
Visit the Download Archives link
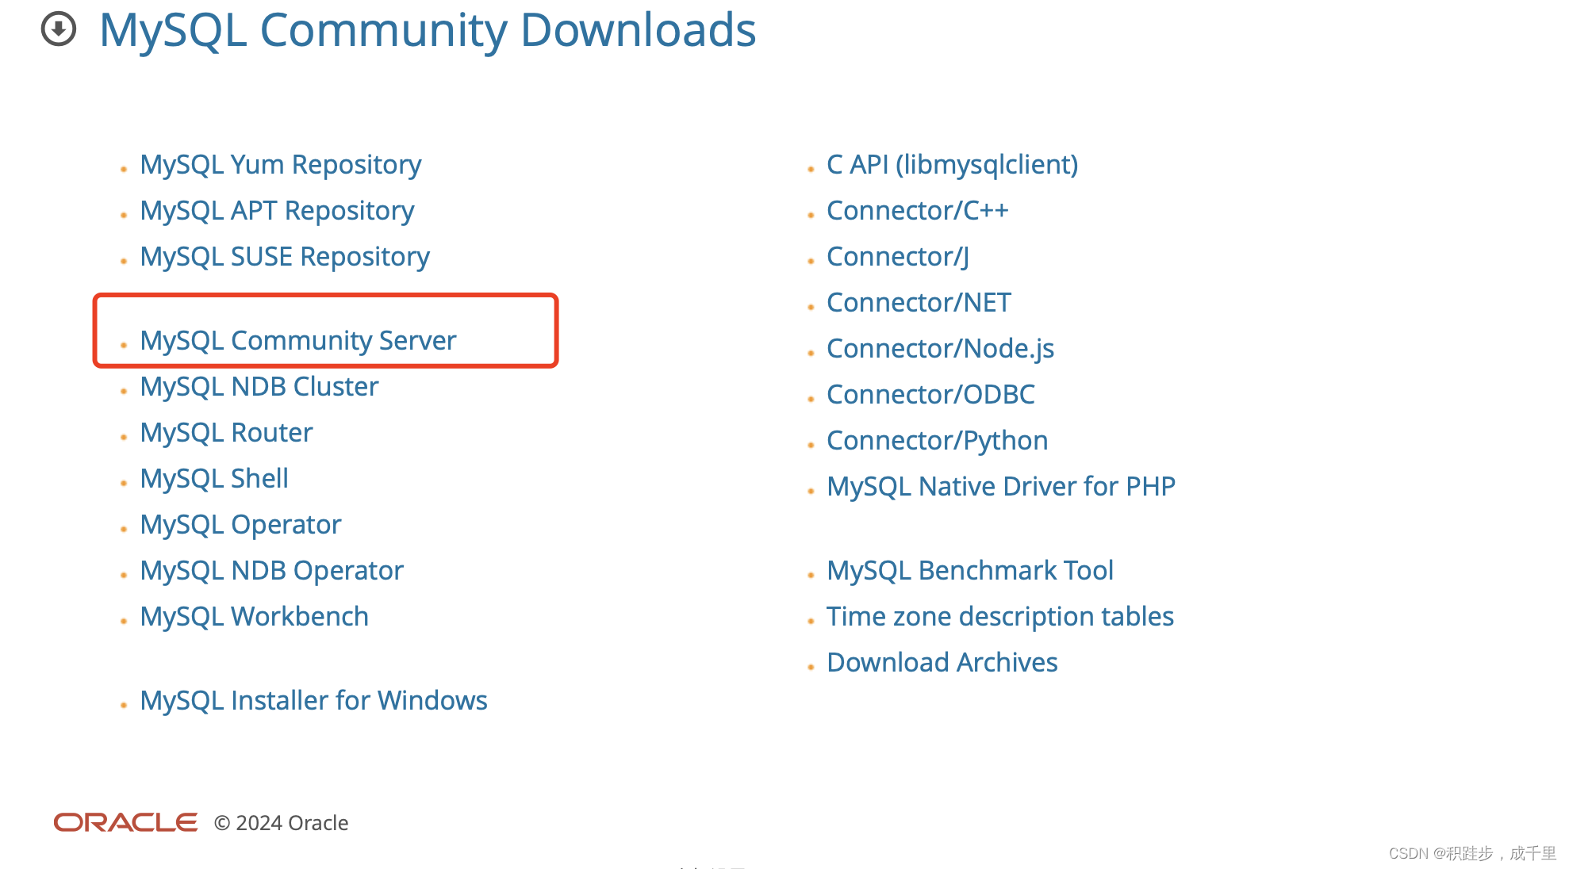pyautogui.click(x=942, y=662)
